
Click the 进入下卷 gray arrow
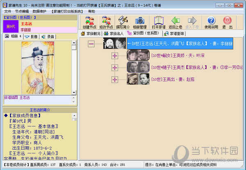[x=192, y=22]
